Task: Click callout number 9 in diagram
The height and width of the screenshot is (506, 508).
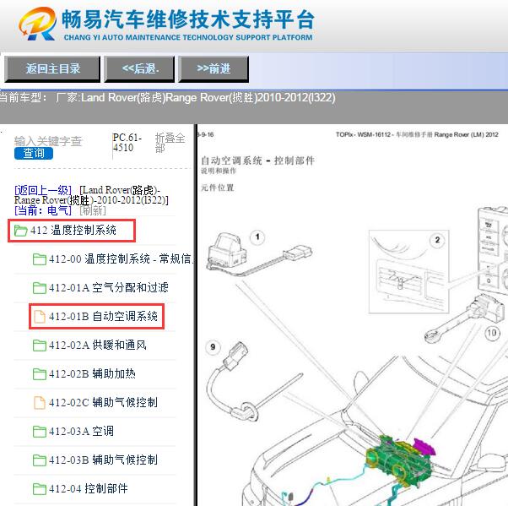Action: click(x=213, y=347)
